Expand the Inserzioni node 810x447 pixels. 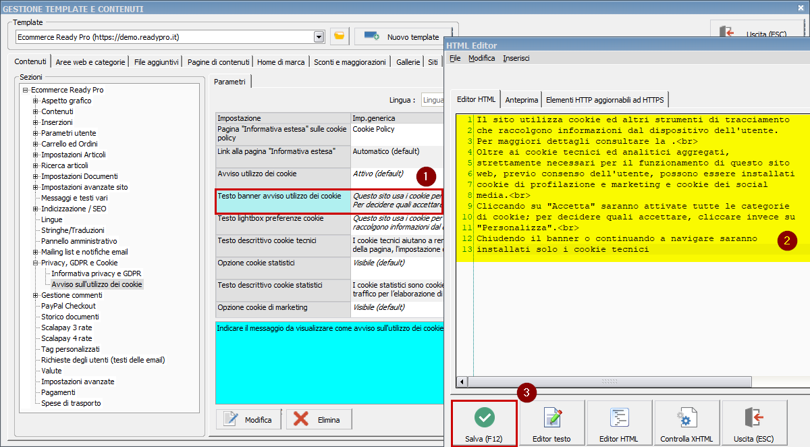36,122
